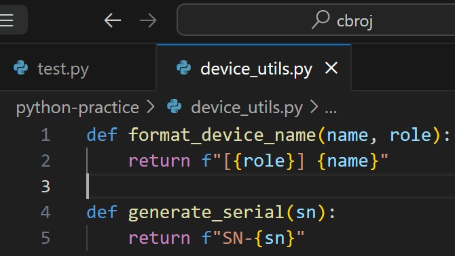Click the 'sn' parameter on line 4
The height and width of the screenshot is (256, 455).
[x=306, y=213]
